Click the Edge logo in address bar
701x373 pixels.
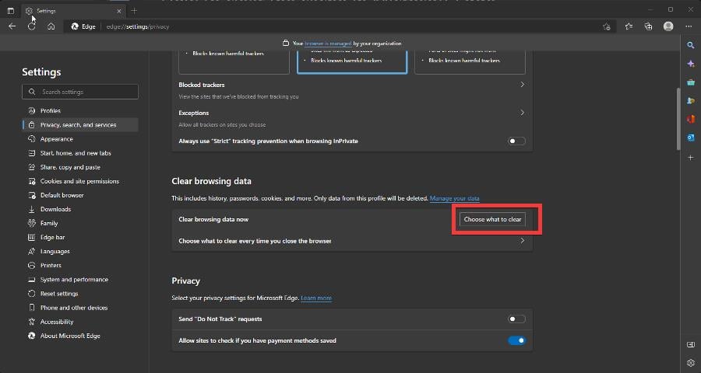click(75, 26)
